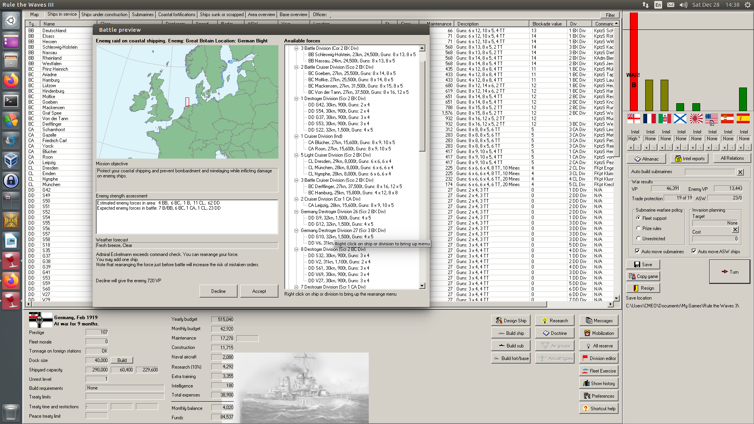Collapse 5 Light Cruiser Division node
The width and height of the screenshot is (754, 424).
(297, 155)
